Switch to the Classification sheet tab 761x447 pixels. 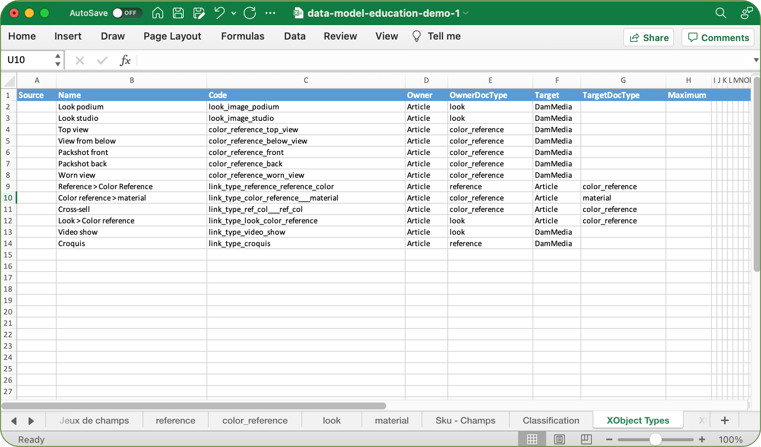click(551, 421)
